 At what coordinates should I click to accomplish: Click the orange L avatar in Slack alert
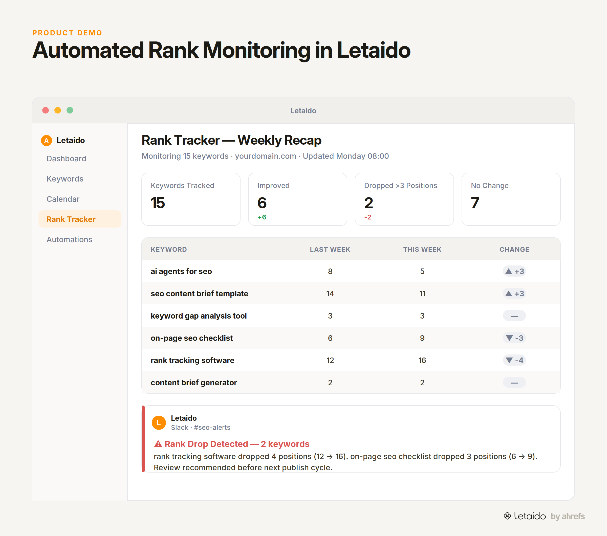[159, 423]
